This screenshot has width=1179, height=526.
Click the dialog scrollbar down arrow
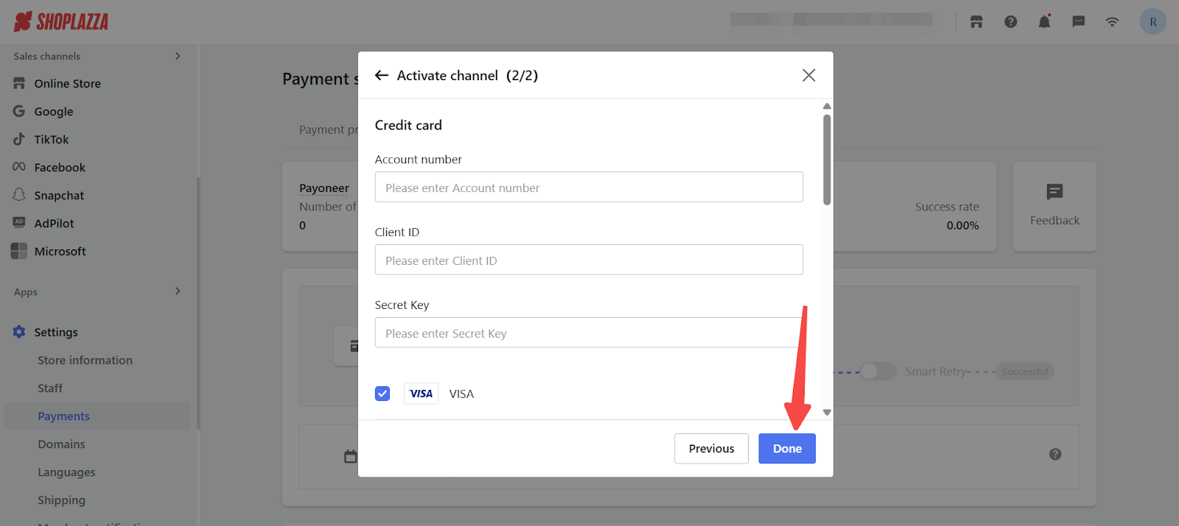tap(827, 413)
